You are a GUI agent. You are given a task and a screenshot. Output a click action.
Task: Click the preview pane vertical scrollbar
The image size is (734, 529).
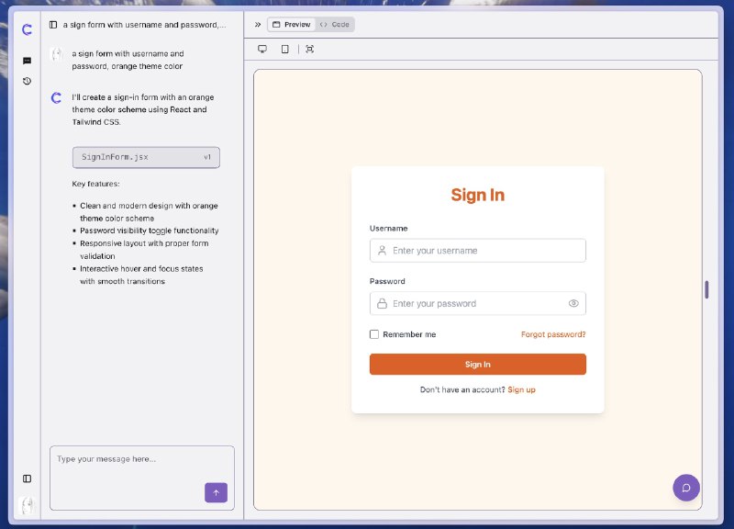click(706, 289)
